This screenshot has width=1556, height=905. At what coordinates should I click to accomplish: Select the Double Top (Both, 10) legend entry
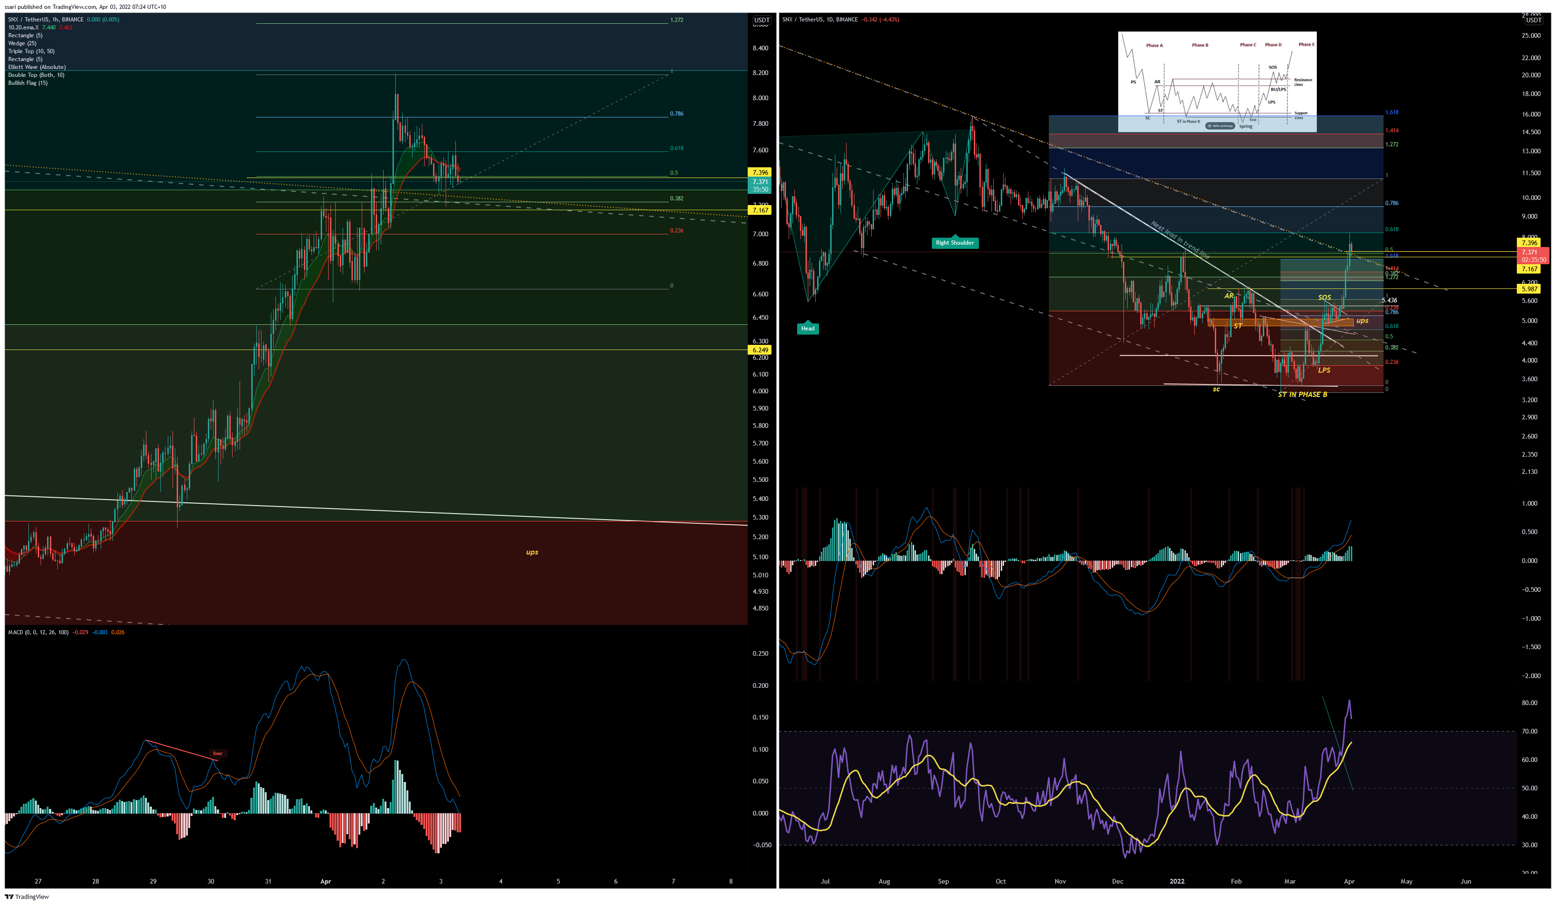(36, 75)
